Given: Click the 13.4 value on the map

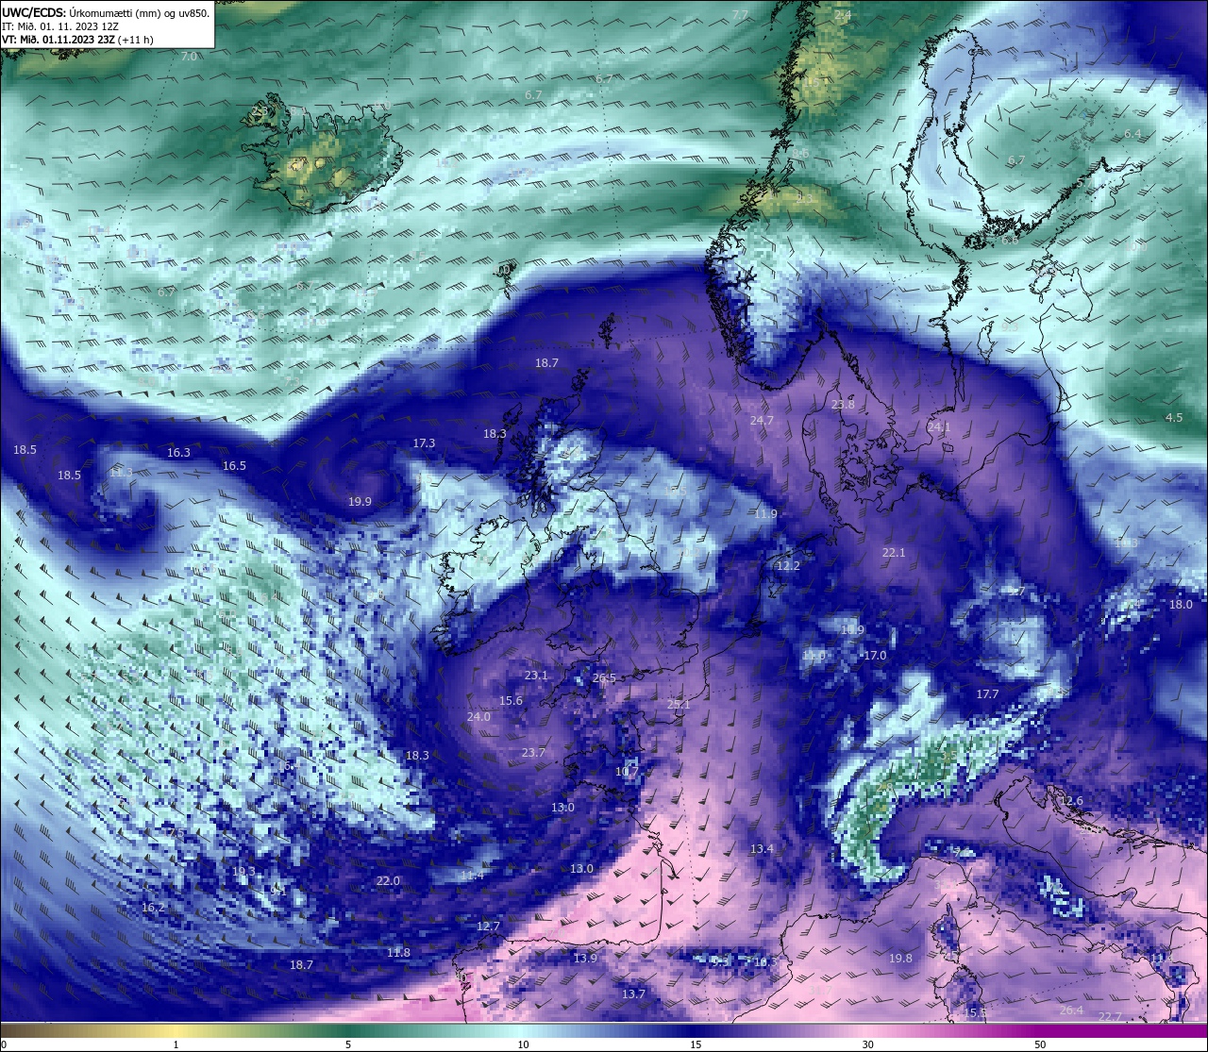Looking at the screenshot, I should point(762,850).
